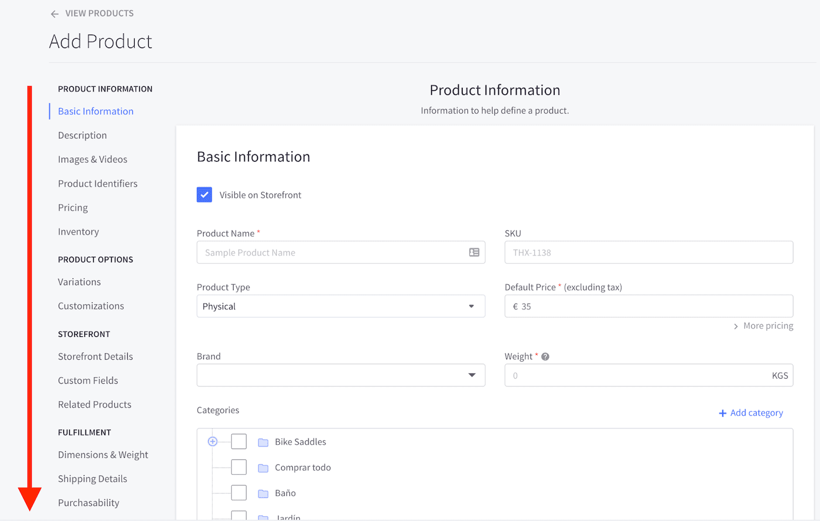
Task: Open Images & Videos section
Action: 93,159
